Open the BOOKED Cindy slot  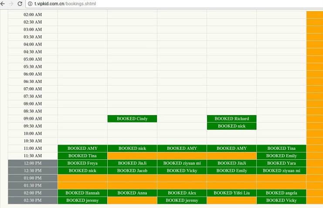pos(132,119)
